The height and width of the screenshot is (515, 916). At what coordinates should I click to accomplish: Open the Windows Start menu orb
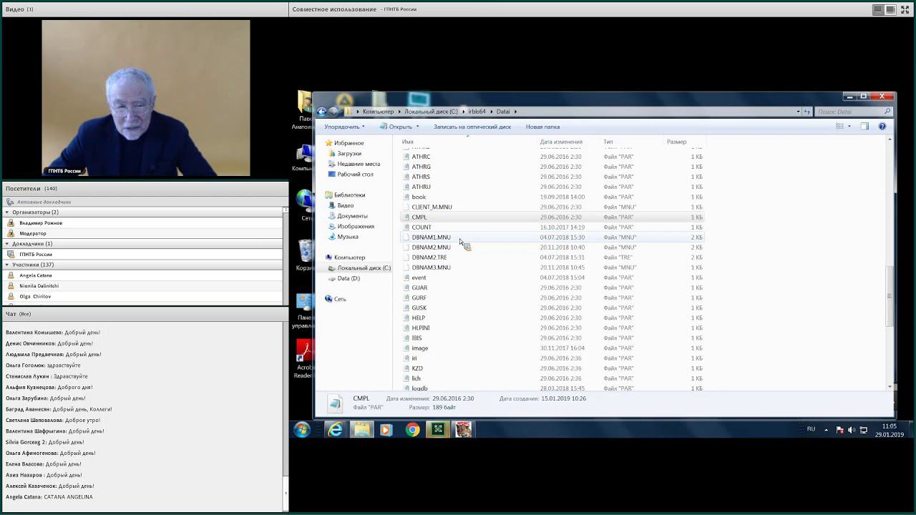(x=302, y=430)
